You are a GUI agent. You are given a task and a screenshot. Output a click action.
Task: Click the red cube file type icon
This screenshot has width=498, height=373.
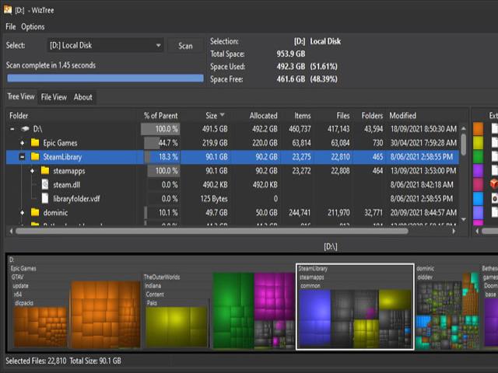pyautogui.click(x=494, y=184)
